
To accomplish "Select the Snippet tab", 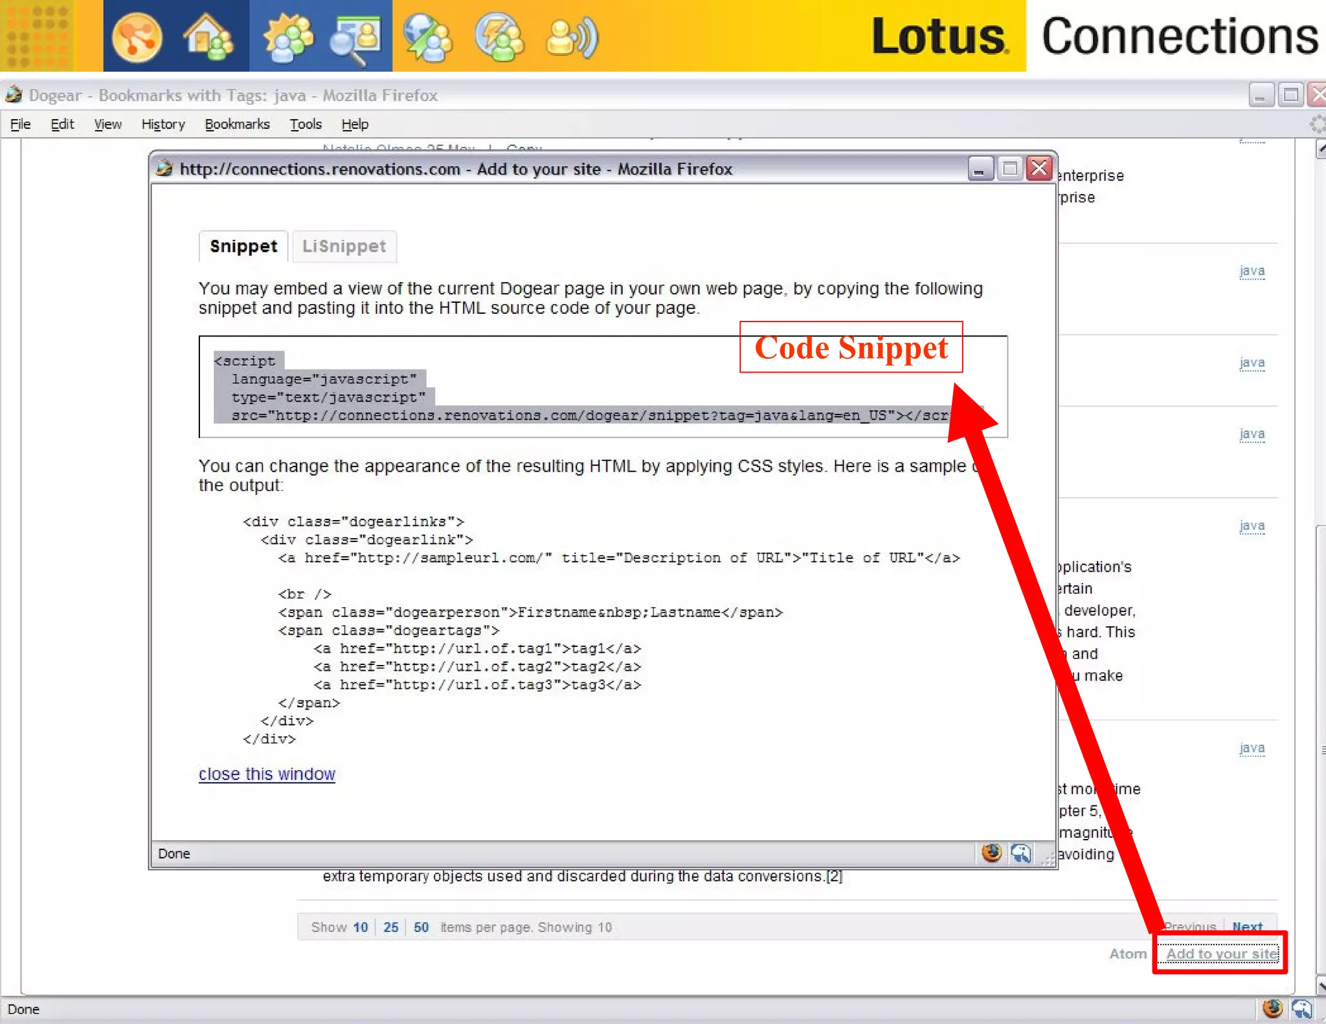I will [x=243, y=246].
